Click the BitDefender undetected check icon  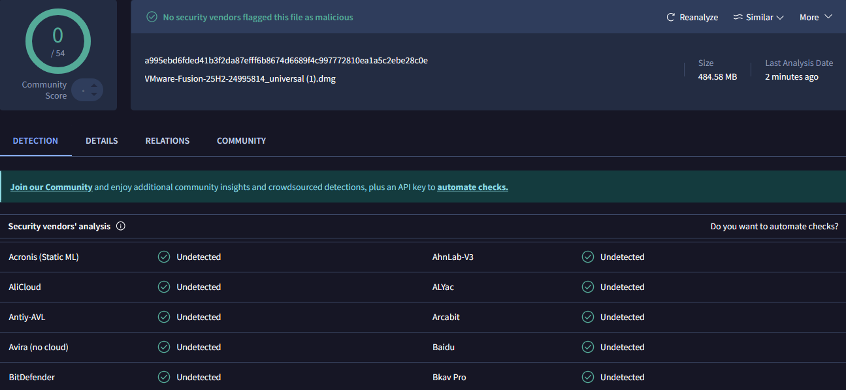164,377
